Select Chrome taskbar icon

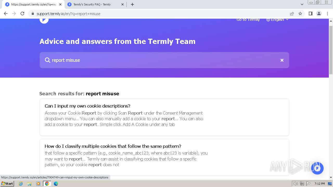[x=47, y=184]
